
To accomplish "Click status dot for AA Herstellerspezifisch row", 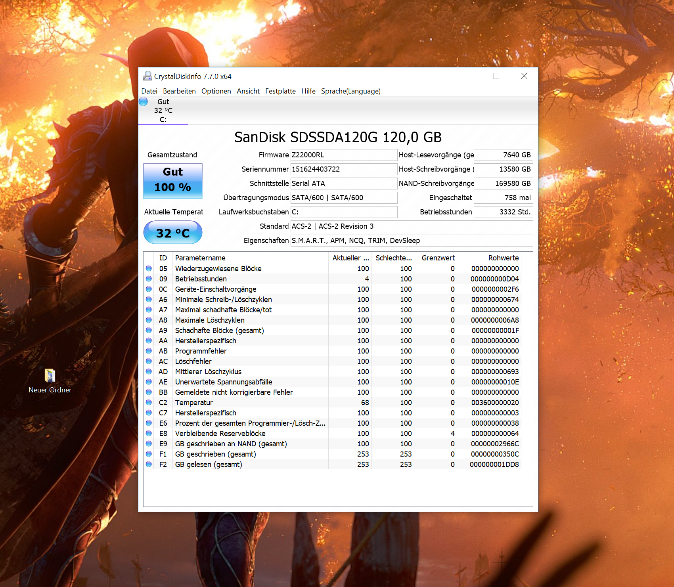I will coord(149,340).
